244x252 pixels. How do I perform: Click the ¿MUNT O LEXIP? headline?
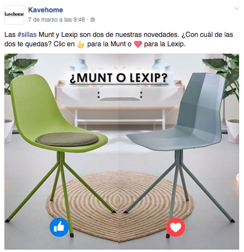pyautogui.click(x=119, y=78)
